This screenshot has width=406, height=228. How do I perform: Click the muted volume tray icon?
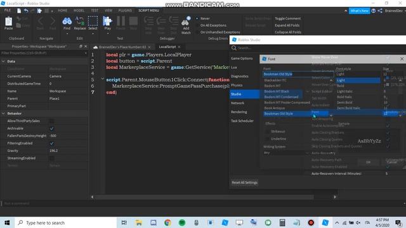358,222
